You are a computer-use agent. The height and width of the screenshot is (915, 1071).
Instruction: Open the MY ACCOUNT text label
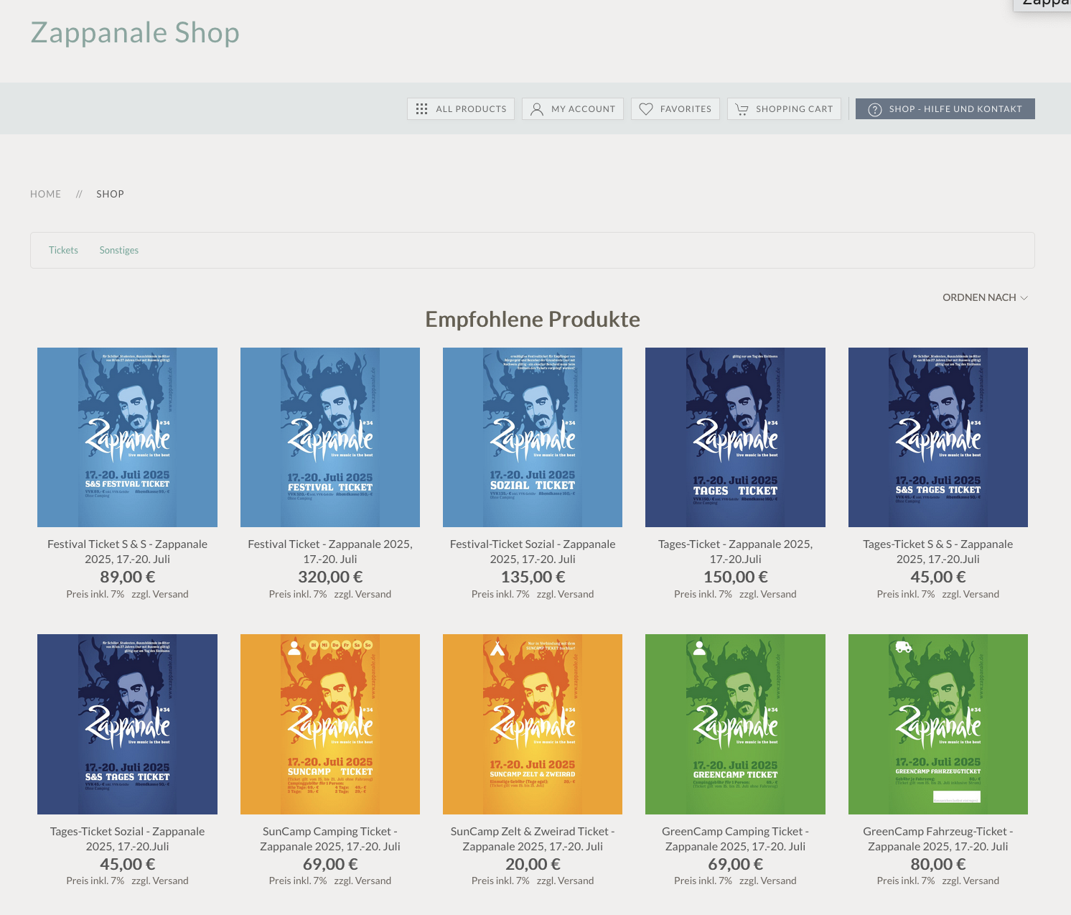[583, 109]
